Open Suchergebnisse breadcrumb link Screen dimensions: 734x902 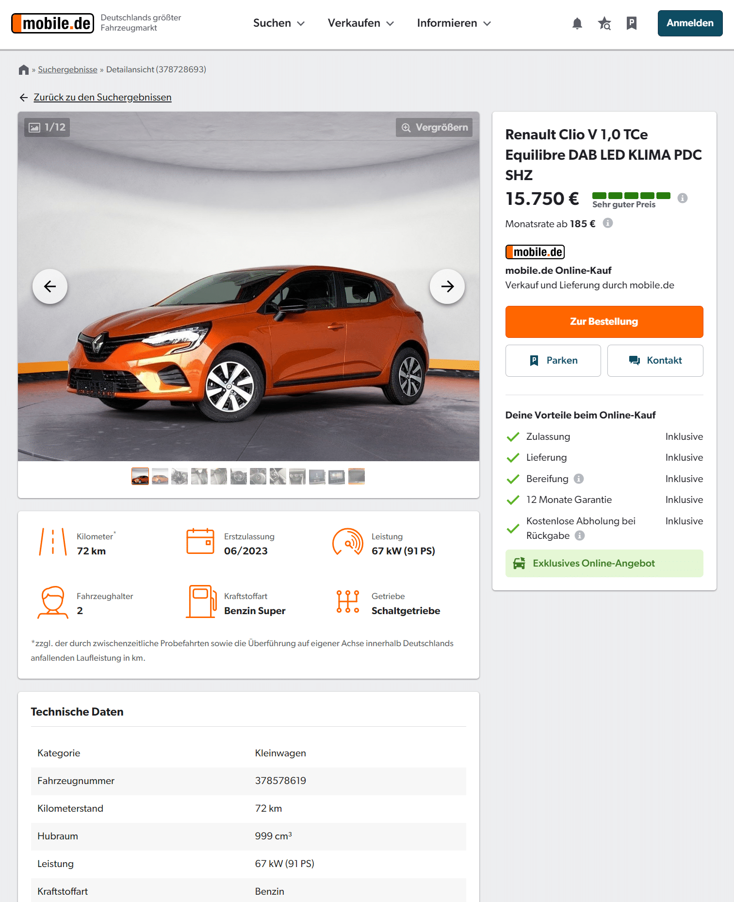coord(68,69)
